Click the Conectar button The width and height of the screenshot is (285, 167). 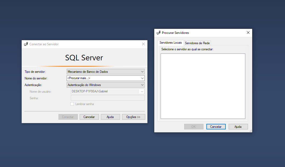click(x=68, y=117)
